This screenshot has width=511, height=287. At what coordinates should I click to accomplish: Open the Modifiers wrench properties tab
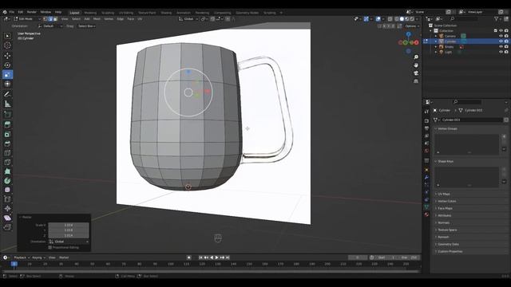tap(426, 178)
